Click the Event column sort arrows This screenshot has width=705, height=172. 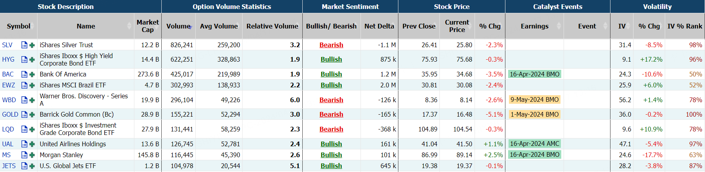605,26
